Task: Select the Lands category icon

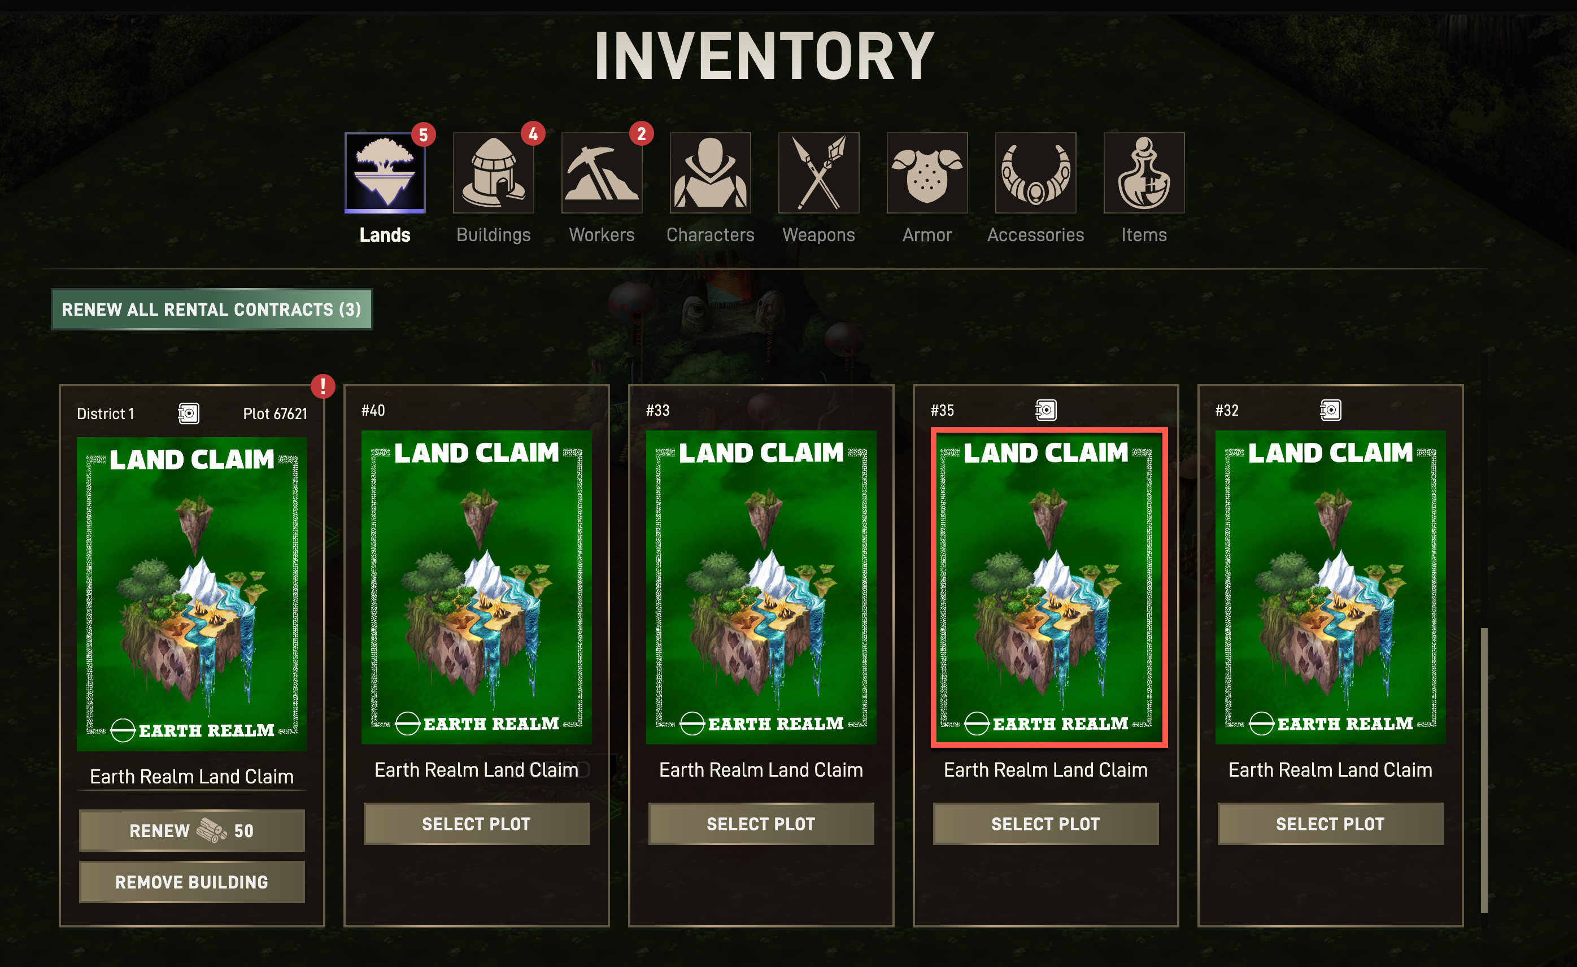Action: [385, 173]
